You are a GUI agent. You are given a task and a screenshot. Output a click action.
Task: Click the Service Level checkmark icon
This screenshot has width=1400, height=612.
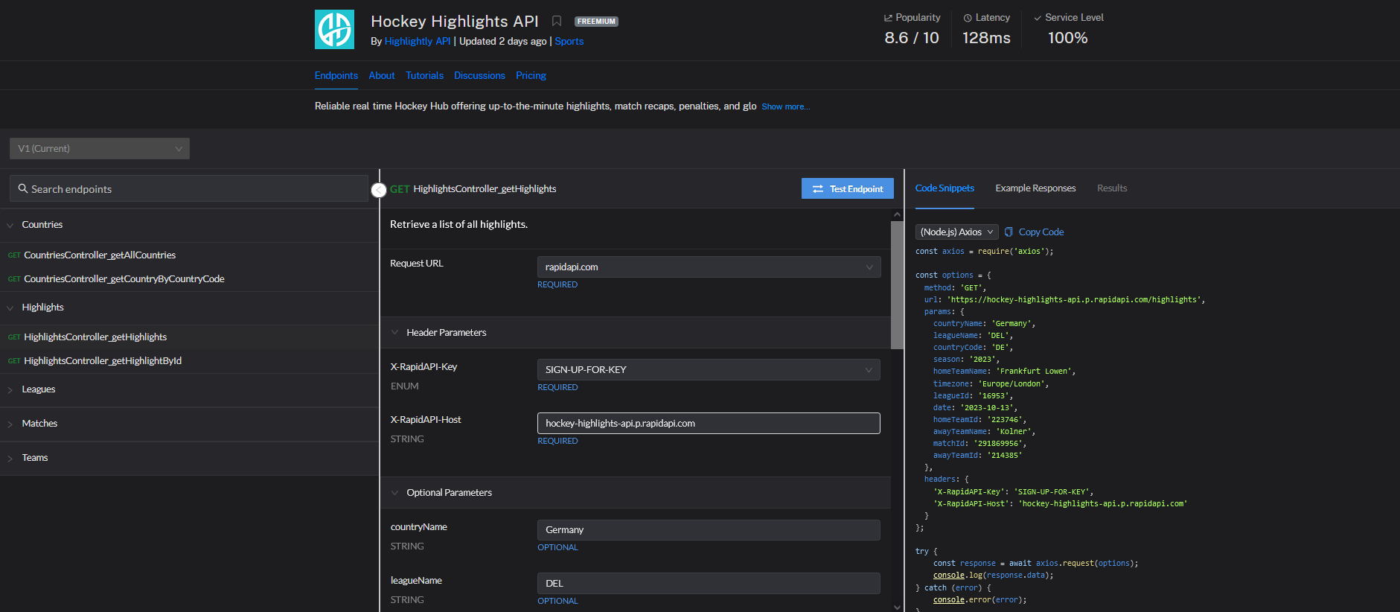[1038, 17]
